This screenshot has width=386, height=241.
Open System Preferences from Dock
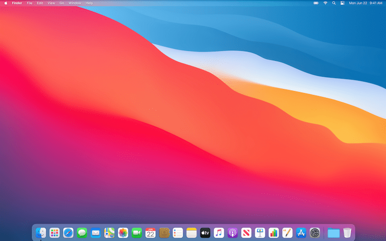[315, 233]
